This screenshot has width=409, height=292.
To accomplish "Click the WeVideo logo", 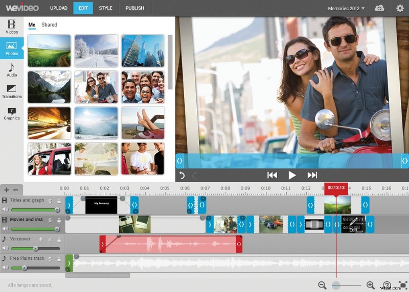I will [22, 7].
